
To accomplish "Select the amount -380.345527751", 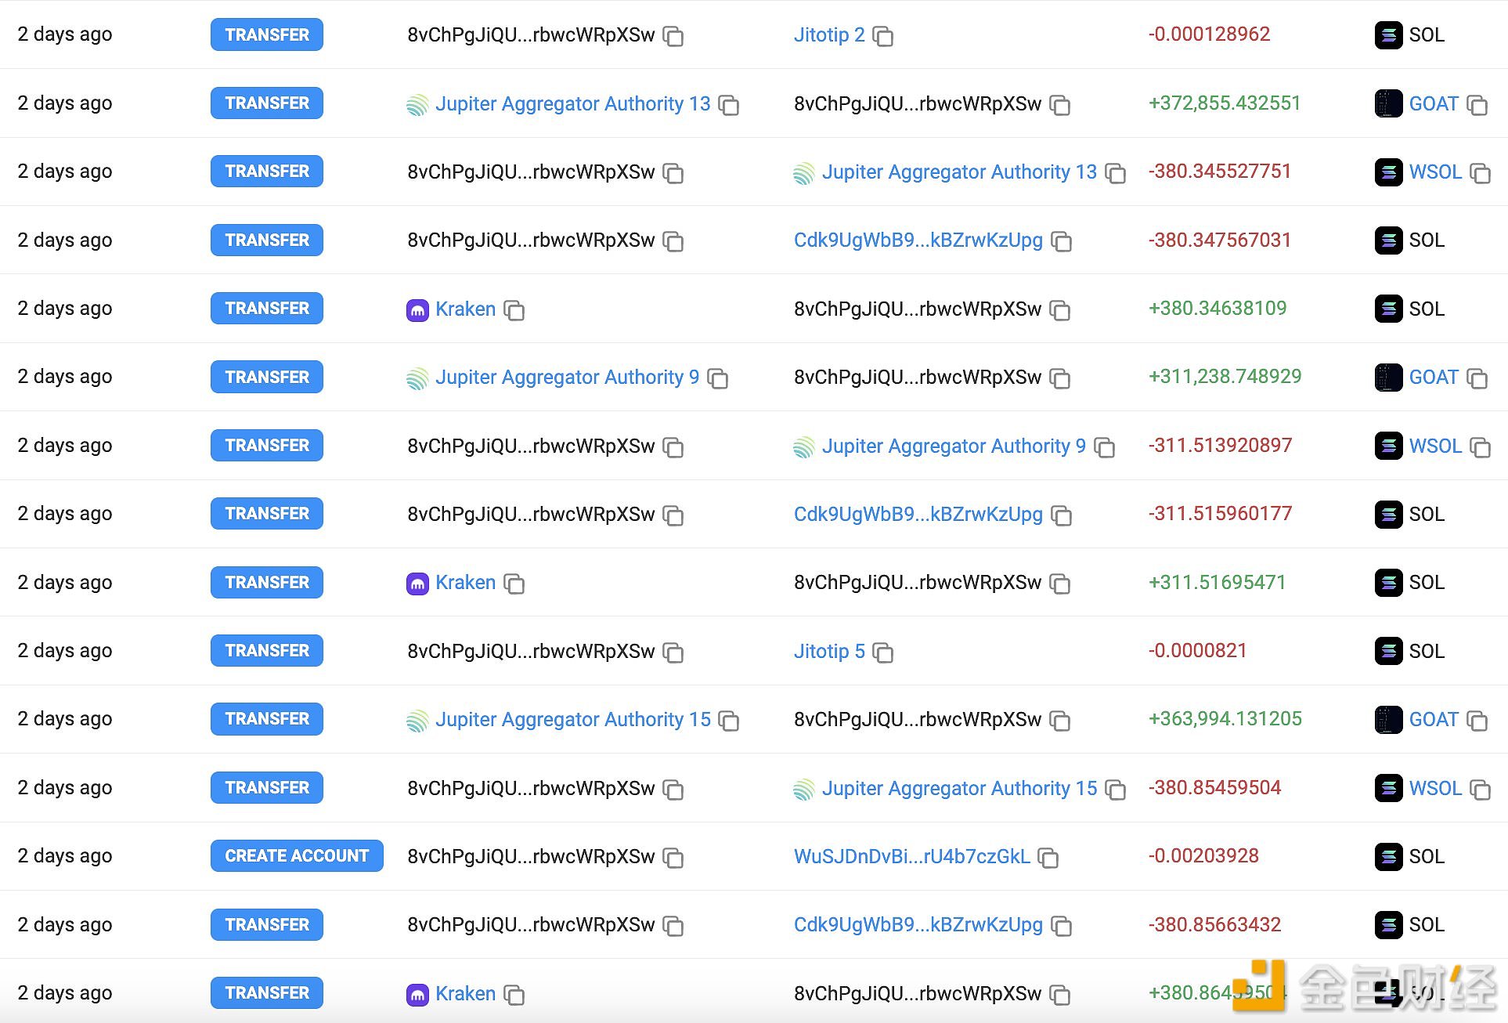I will (x=1219, y=171).
